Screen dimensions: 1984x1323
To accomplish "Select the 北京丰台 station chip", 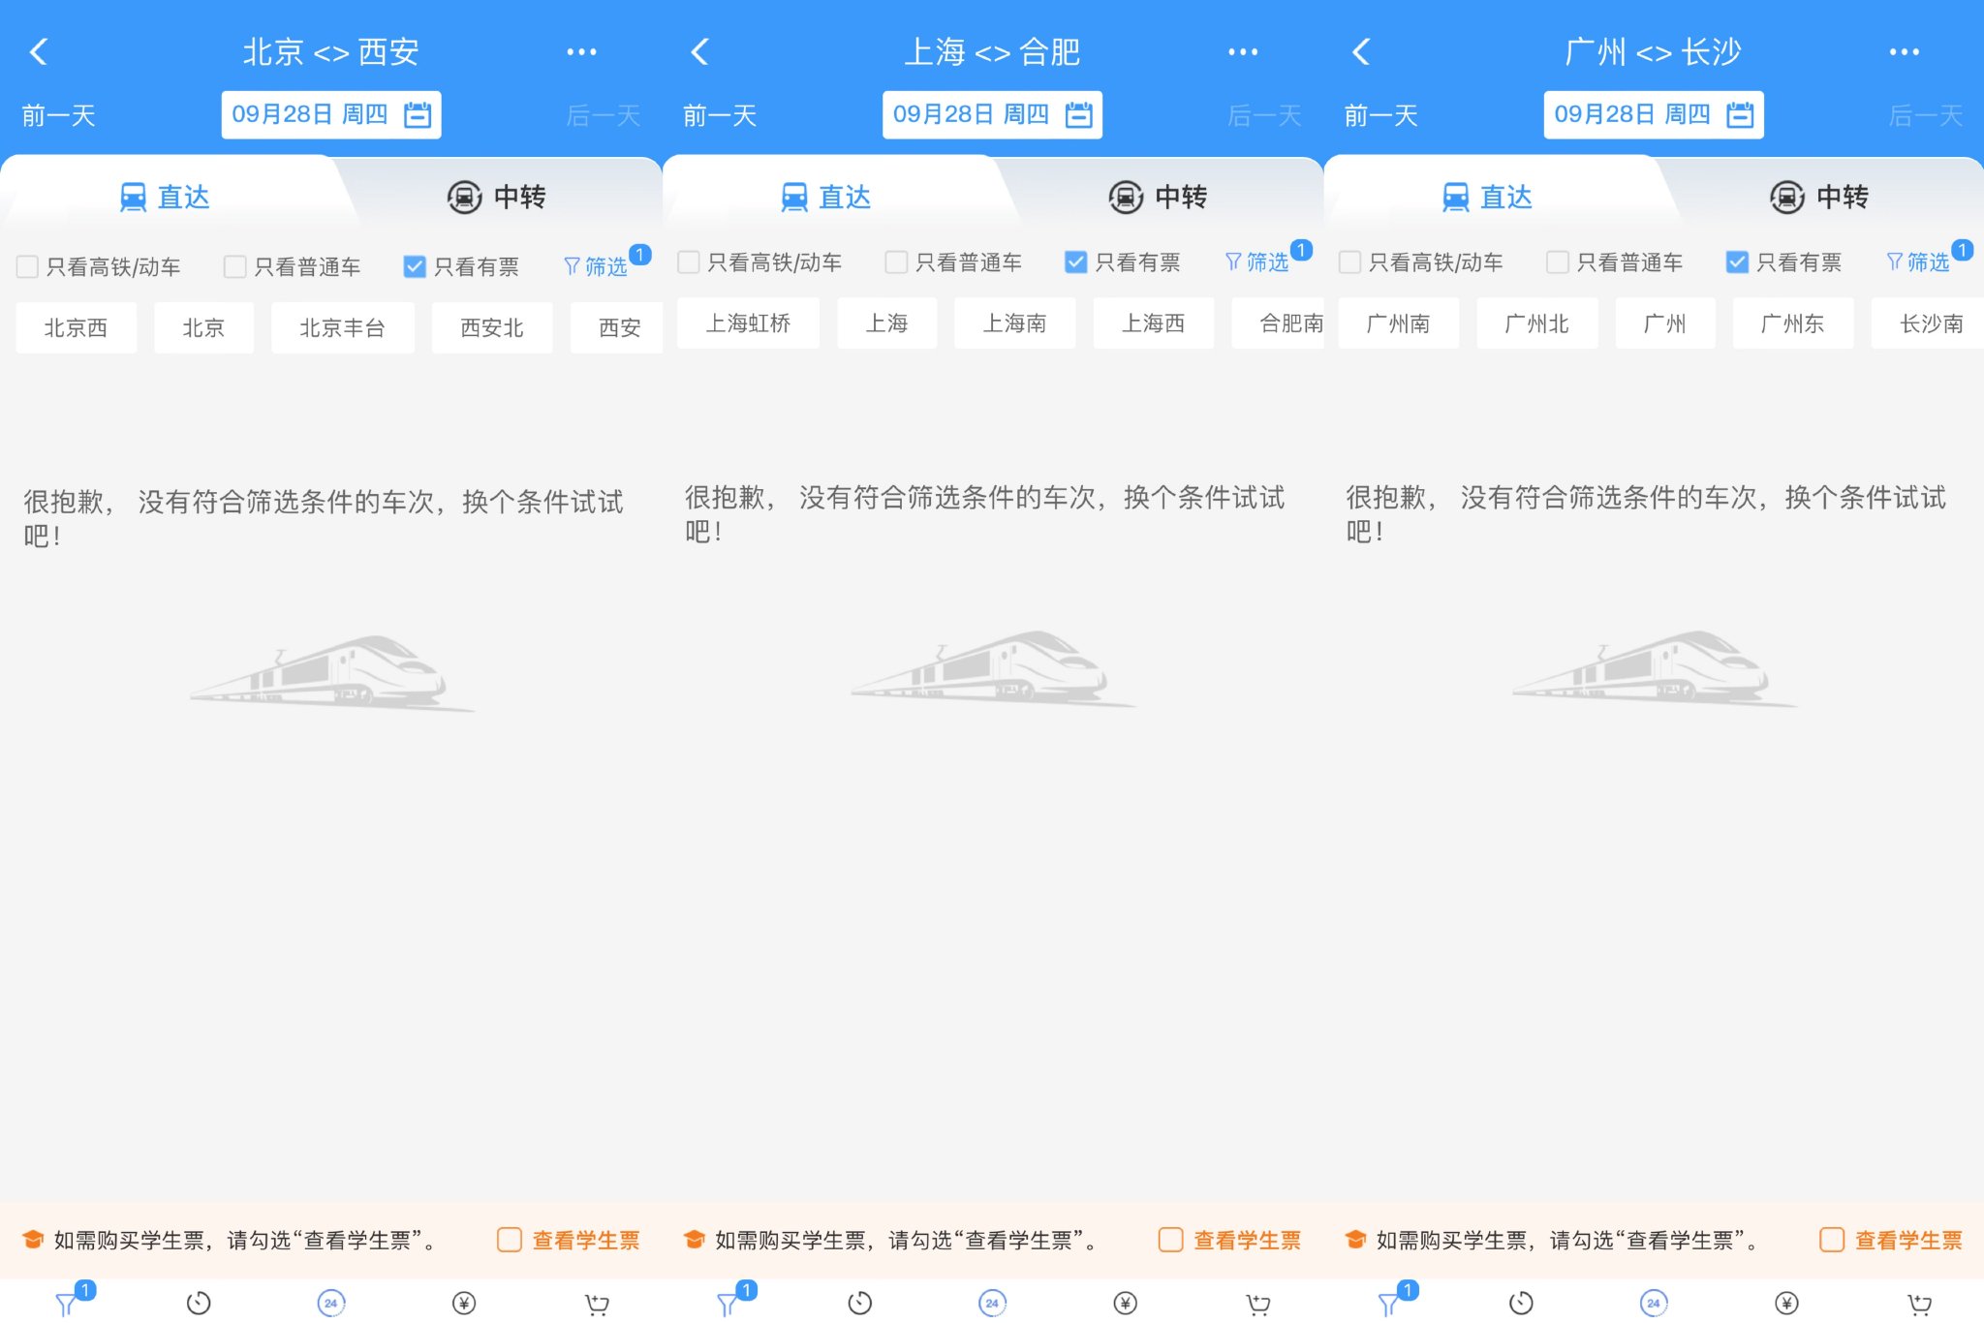I will (x=342, y=327).
